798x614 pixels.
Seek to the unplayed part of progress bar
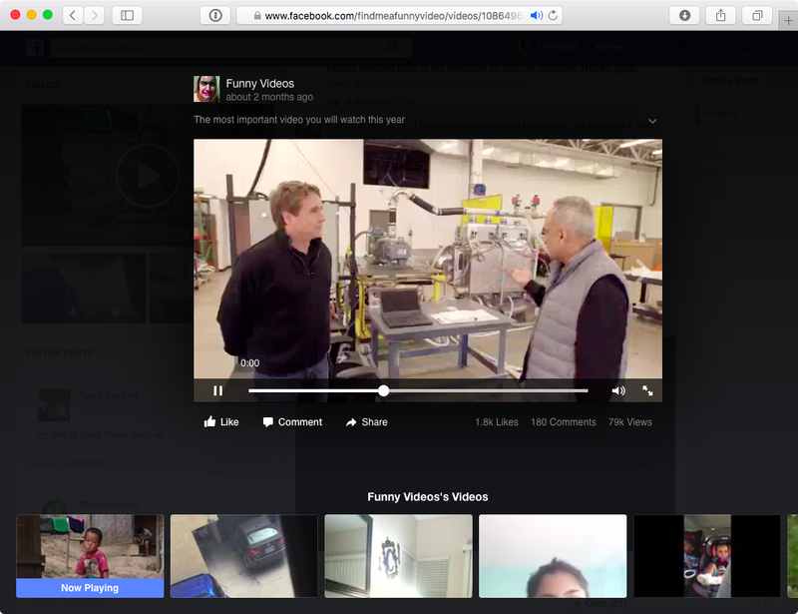[x=489, y=390]
